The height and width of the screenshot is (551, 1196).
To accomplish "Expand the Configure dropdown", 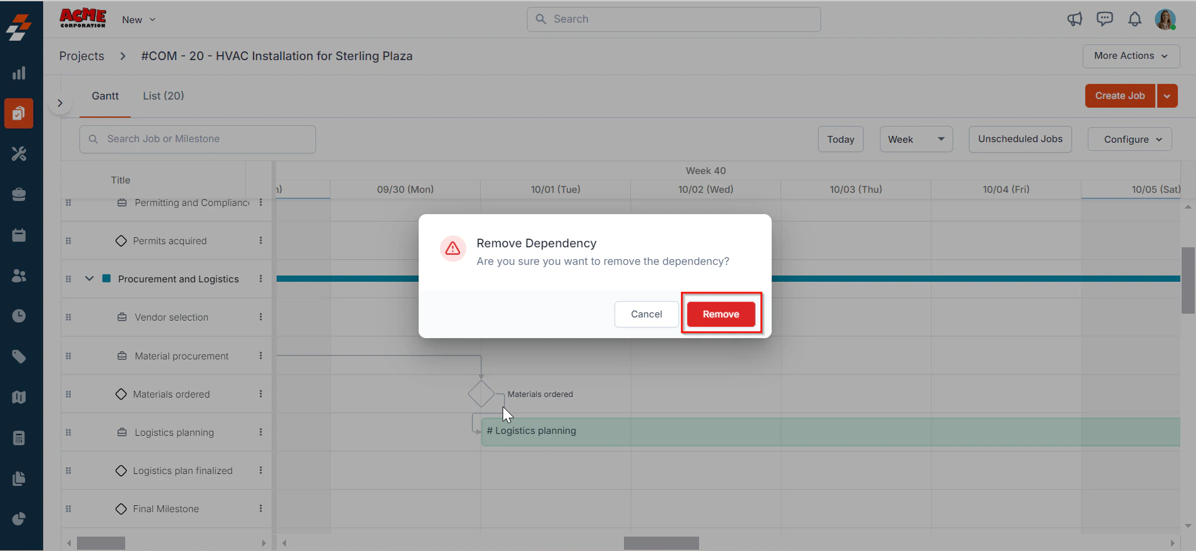I will pos(1130,139).
